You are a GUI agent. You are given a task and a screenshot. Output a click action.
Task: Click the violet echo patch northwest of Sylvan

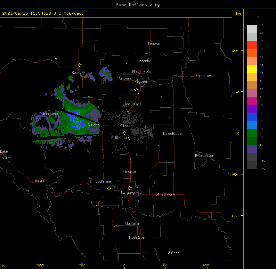click(106, 74)
